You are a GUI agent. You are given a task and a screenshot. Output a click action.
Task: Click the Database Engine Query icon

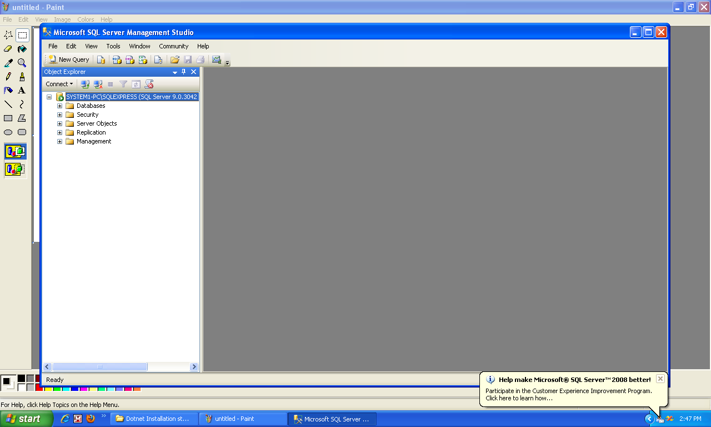pyautogui.click(x=101, y=59)
